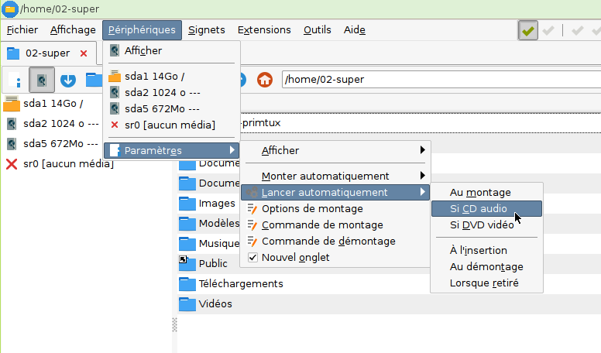Choose sr0 [aucun média] in Périphériques menu

pyautogui.click(x=171, y=125)
